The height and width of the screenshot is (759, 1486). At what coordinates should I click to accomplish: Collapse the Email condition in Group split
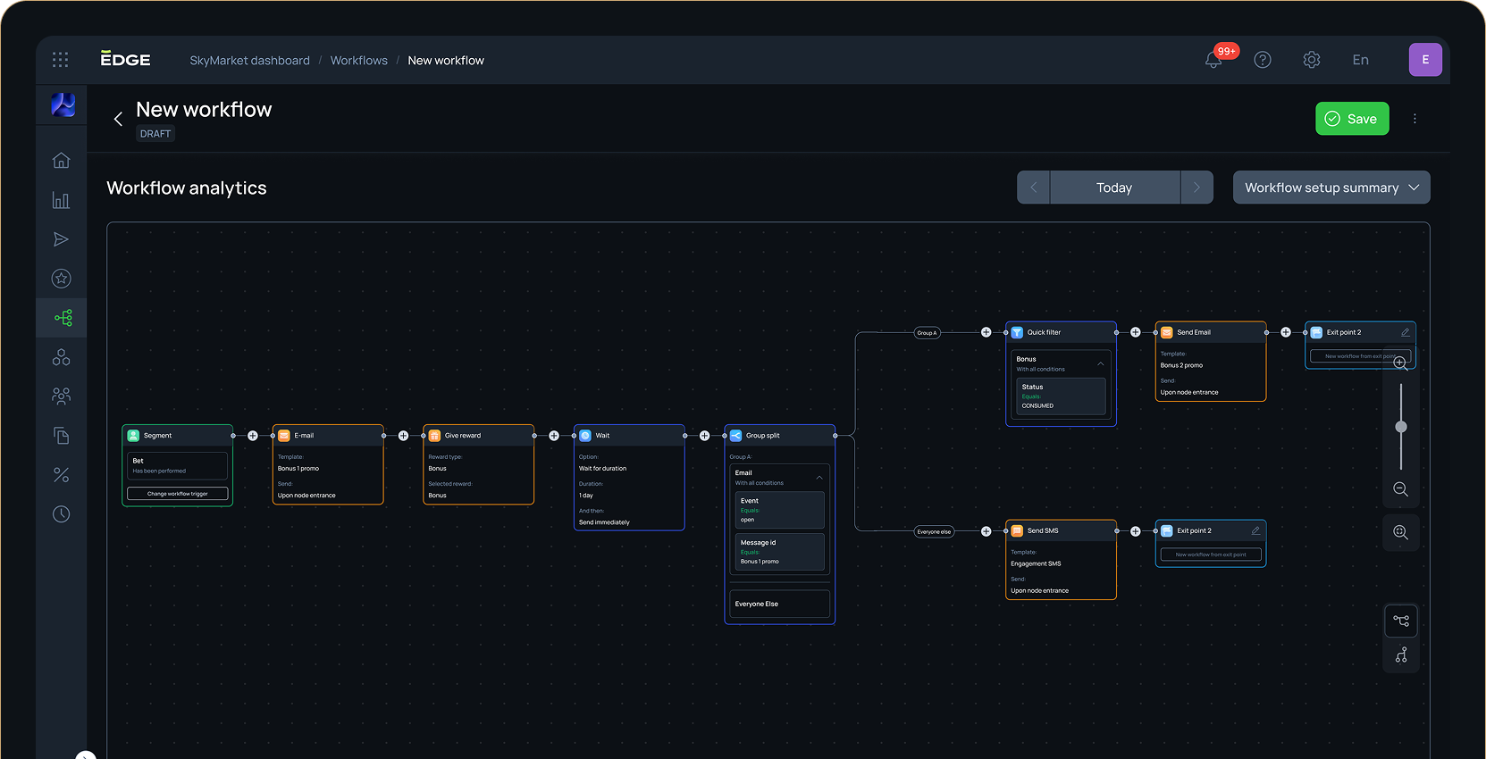(819, 478)
